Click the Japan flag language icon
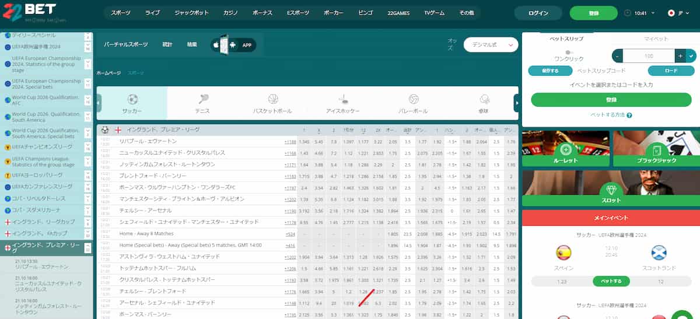The width and height of the screenshot is (700, 319). pos(671,13)
